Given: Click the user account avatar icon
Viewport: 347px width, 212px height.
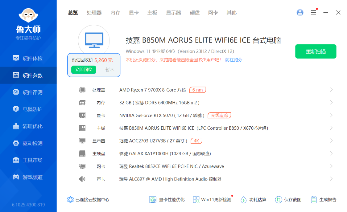Looking at the screenshot, I should (300, 12).
